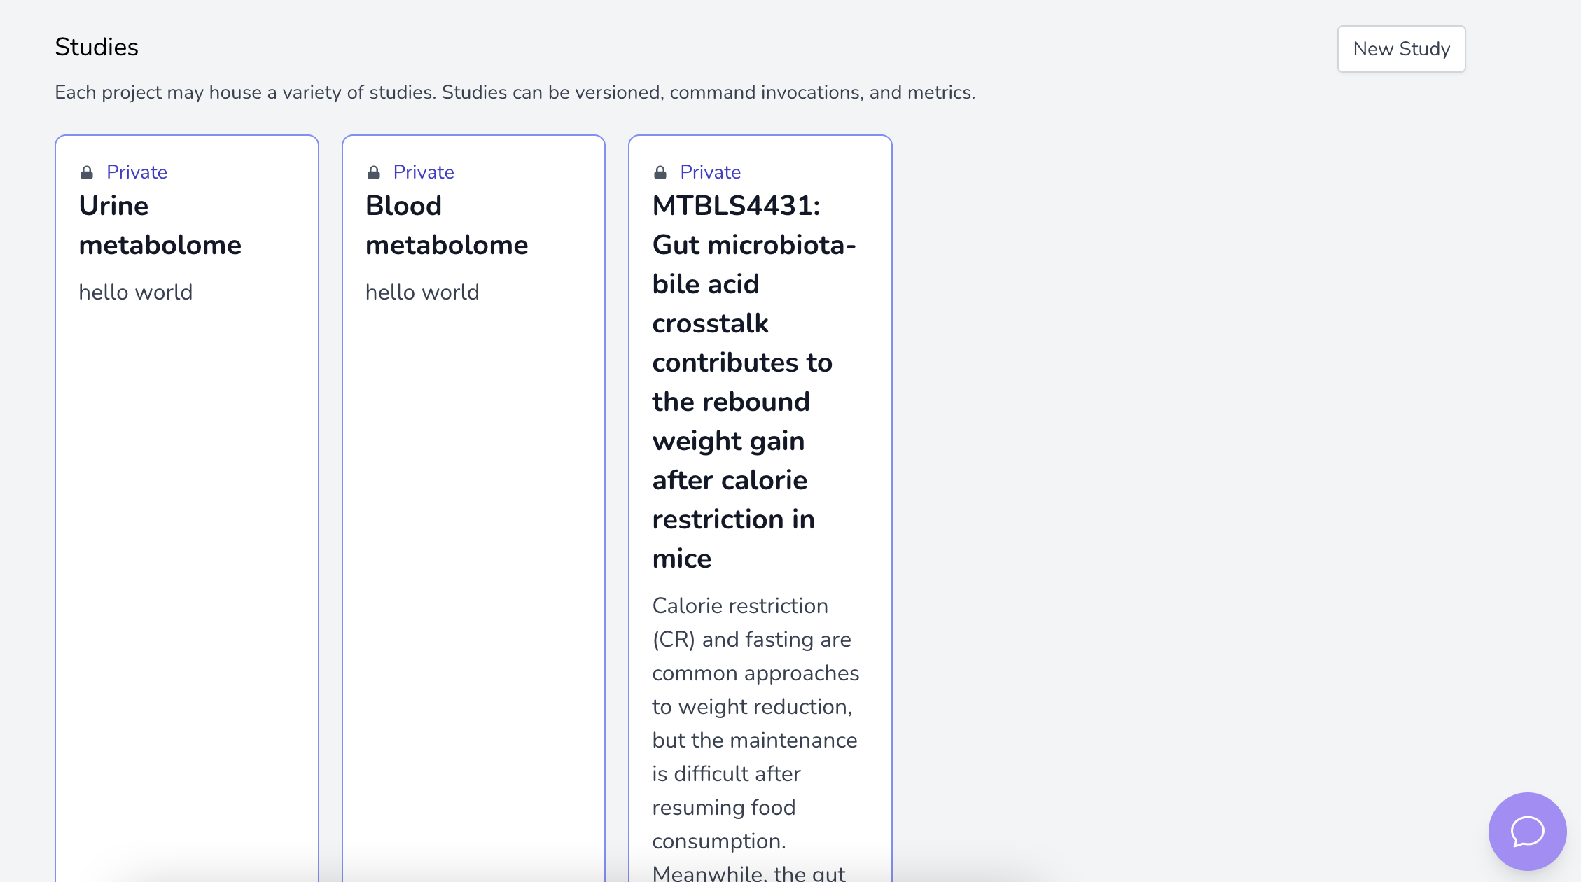Click 'hello world' under Blood metabolome
Screen dimensions: 1581x882
422,293
